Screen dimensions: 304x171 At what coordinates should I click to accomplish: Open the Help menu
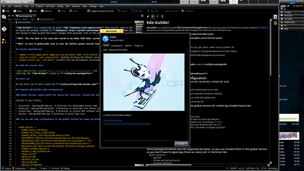click(101, 6)
